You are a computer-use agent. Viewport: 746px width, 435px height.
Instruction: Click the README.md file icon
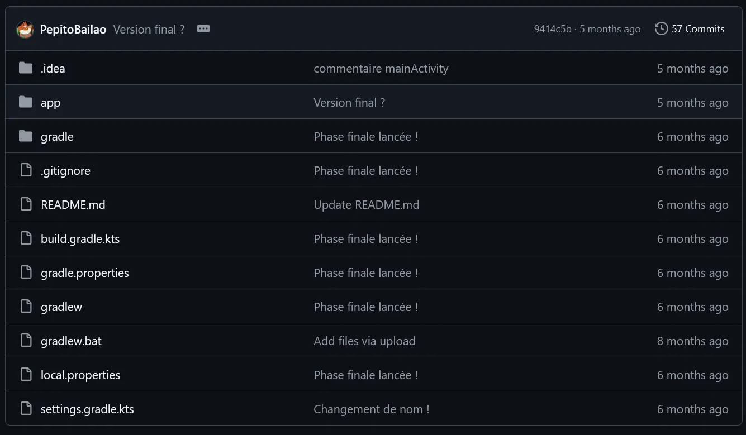pyautogui.click(x=26, y=204)
